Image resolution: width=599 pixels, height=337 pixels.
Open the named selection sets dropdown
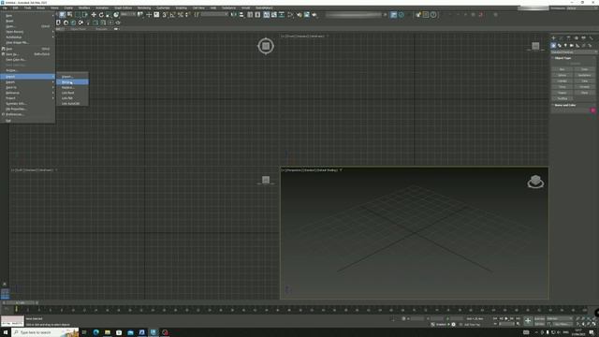[214, 15]
